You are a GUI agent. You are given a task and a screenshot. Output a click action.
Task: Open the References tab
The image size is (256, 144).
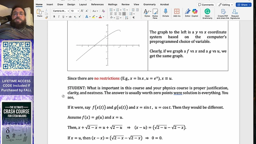97,4
